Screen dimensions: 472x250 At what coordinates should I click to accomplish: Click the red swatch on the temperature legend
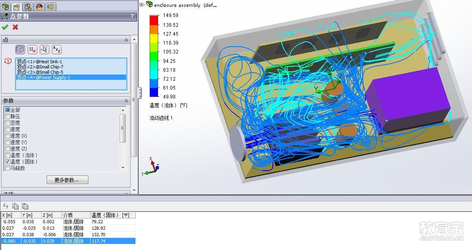click(154, 20)
